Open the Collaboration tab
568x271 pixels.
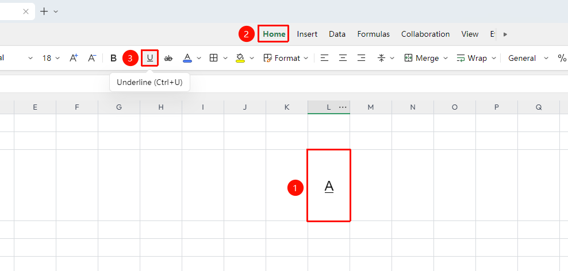[425, 34]
